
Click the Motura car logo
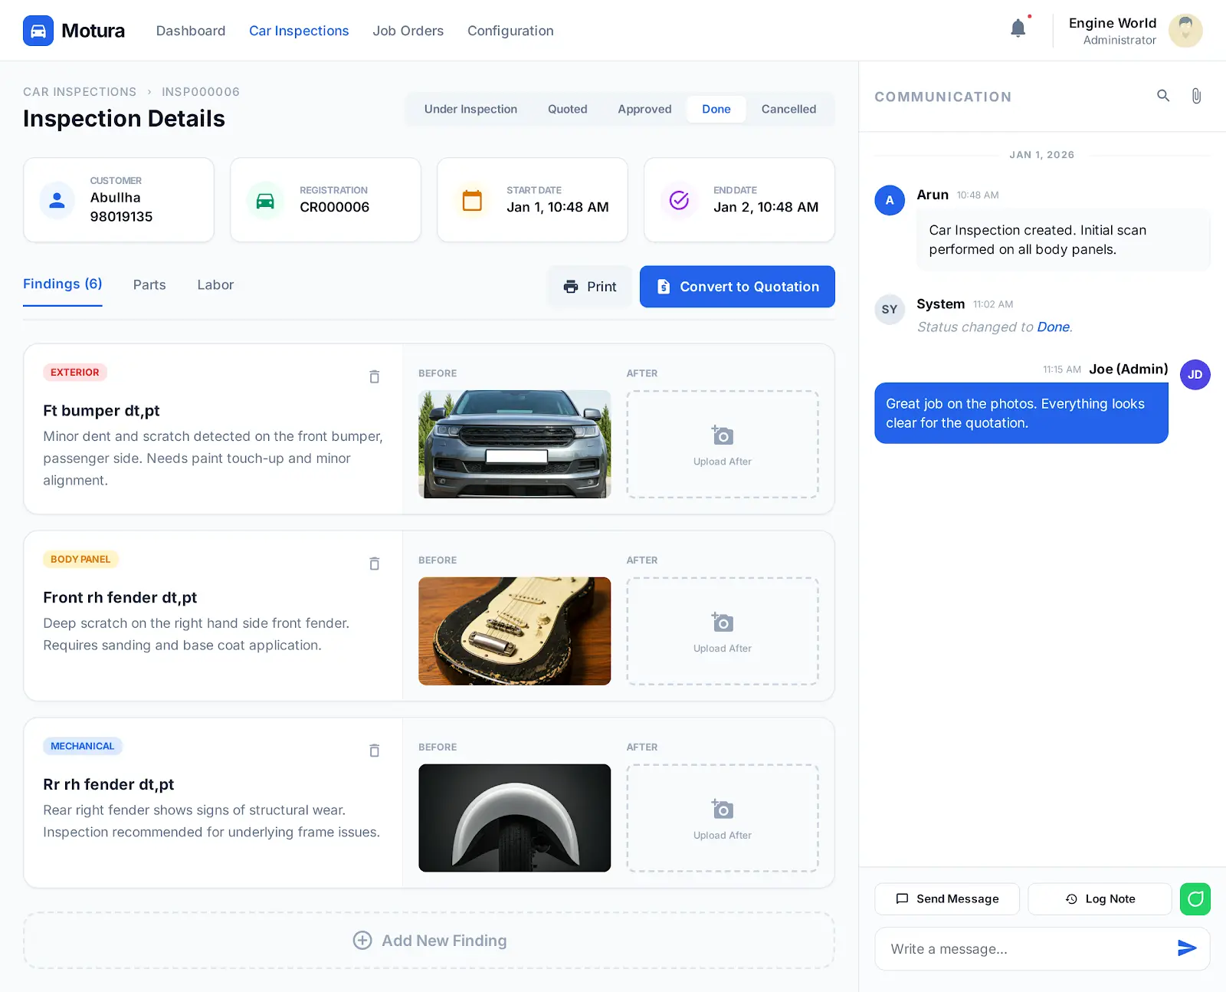click(38, 31)
